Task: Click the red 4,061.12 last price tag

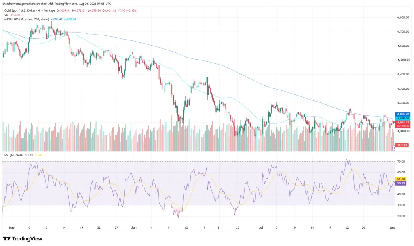Action: coord(403,123)
